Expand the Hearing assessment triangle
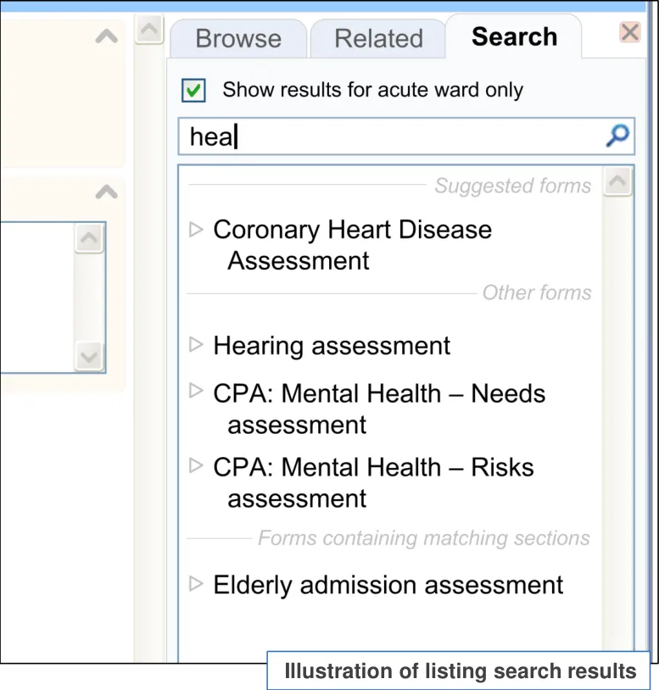Screen dimensions: 659x690 197,344
